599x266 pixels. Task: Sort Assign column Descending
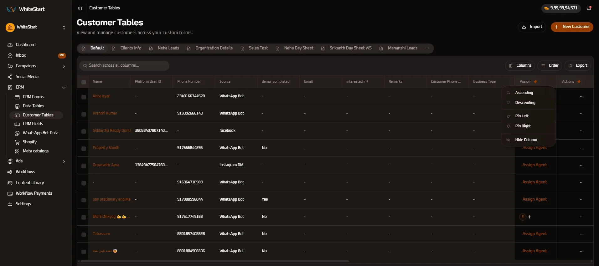click(x=528, y=103)
